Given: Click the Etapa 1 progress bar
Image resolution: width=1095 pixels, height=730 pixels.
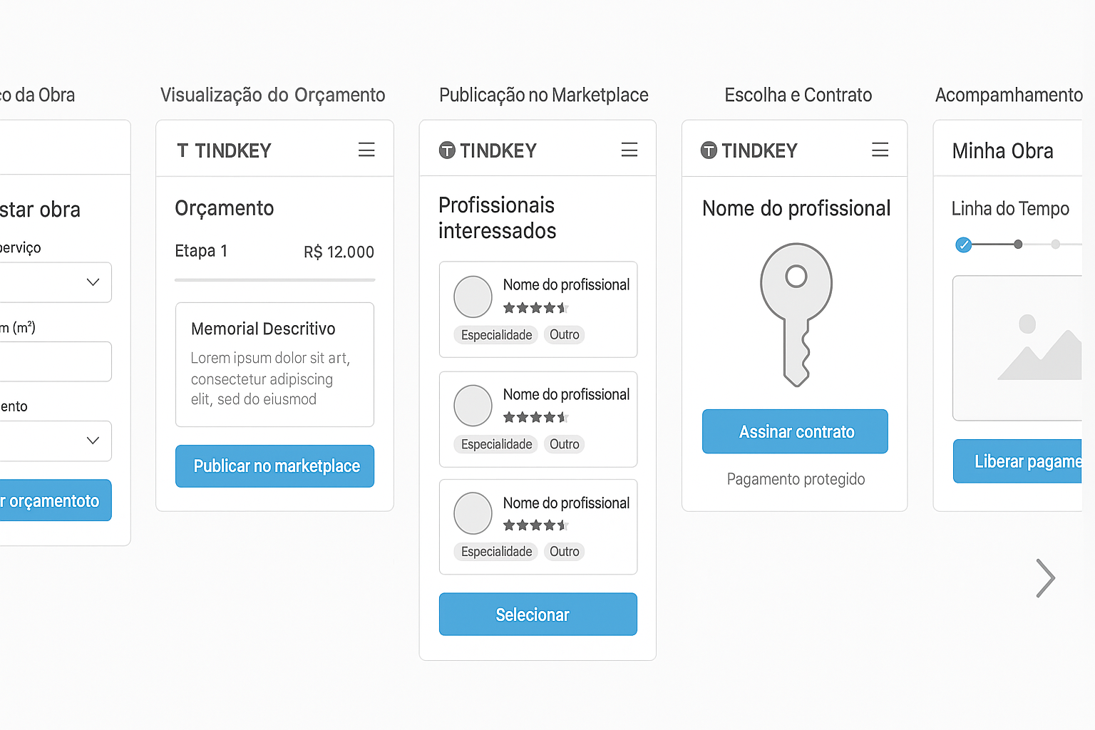Looking at the screenshot, I should click(x=274, y=280).
